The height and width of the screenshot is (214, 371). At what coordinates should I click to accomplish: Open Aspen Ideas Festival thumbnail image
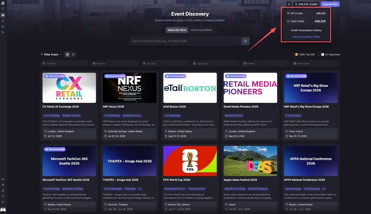click(250, 161)
